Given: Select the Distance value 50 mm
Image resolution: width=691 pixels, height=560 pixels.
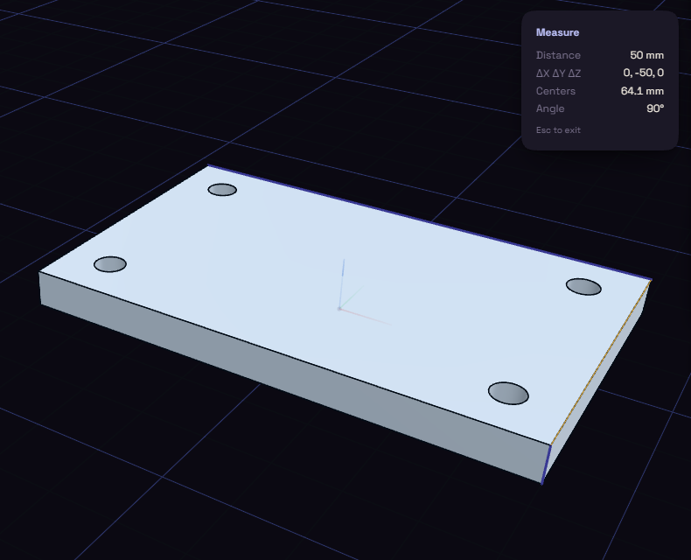Looking at the screenshot, I should [x=646, y=55].
